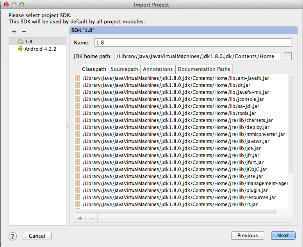This screenshot has width=303, height=247.
Task: Cancel the Import Project dialog
Action: click(37, 236)
